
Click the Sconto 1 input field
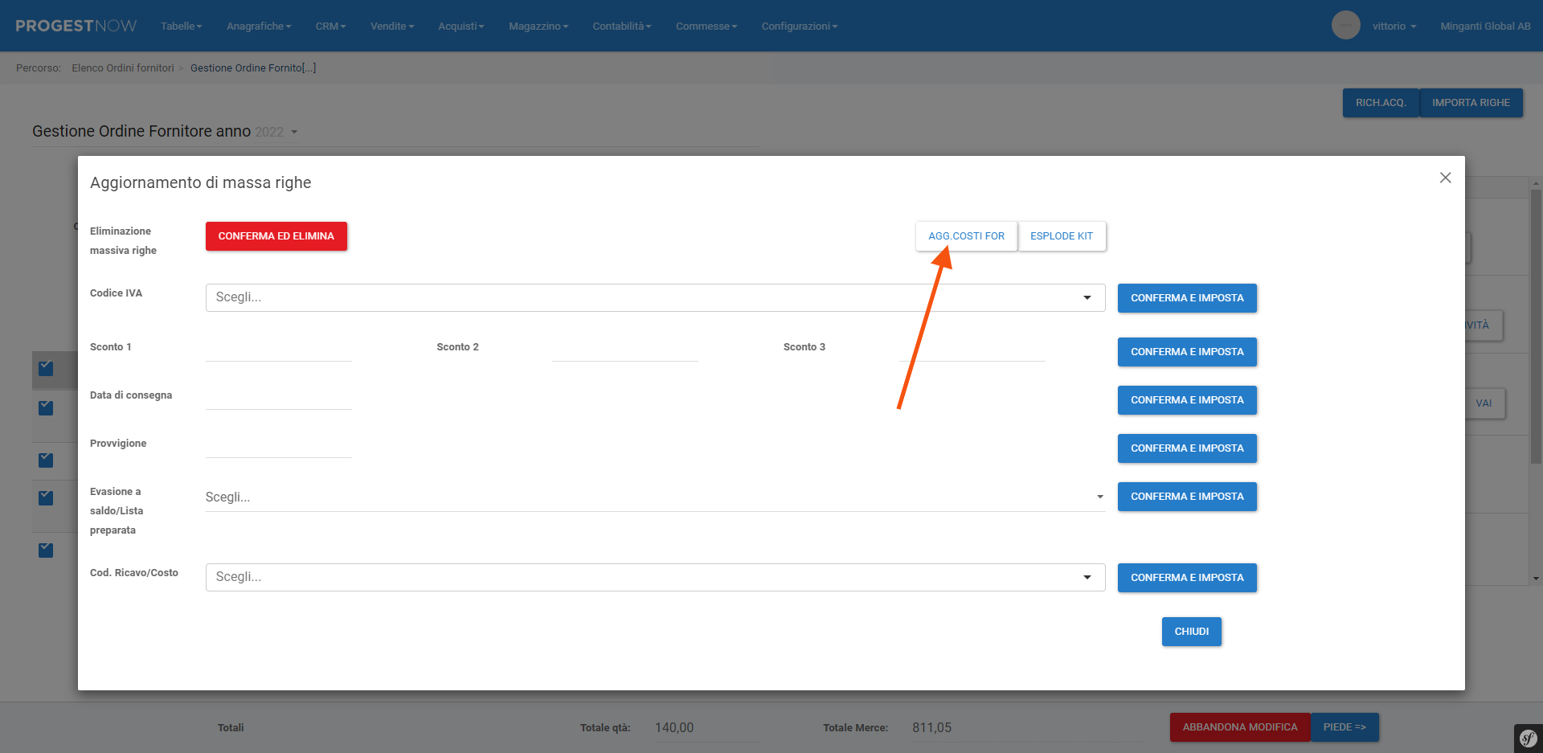[x=278, y=348]
